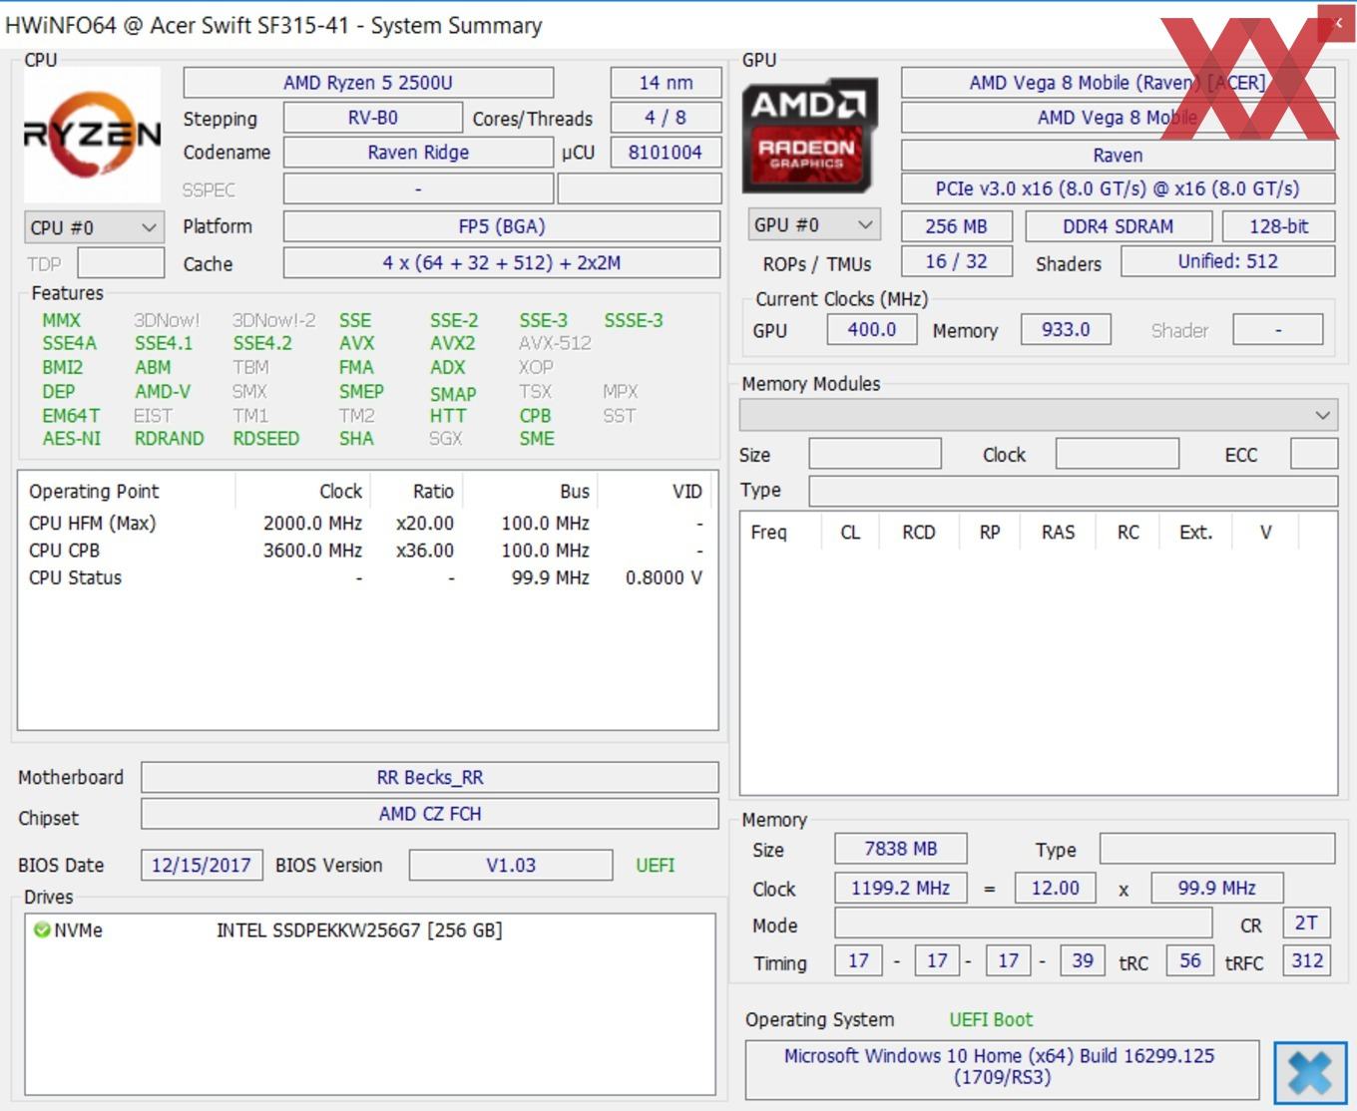Image resolution: width=1357 pixels, height=1111 pixels.
Task: Click the AMD-V feature label
Action: tap(163, 391)
